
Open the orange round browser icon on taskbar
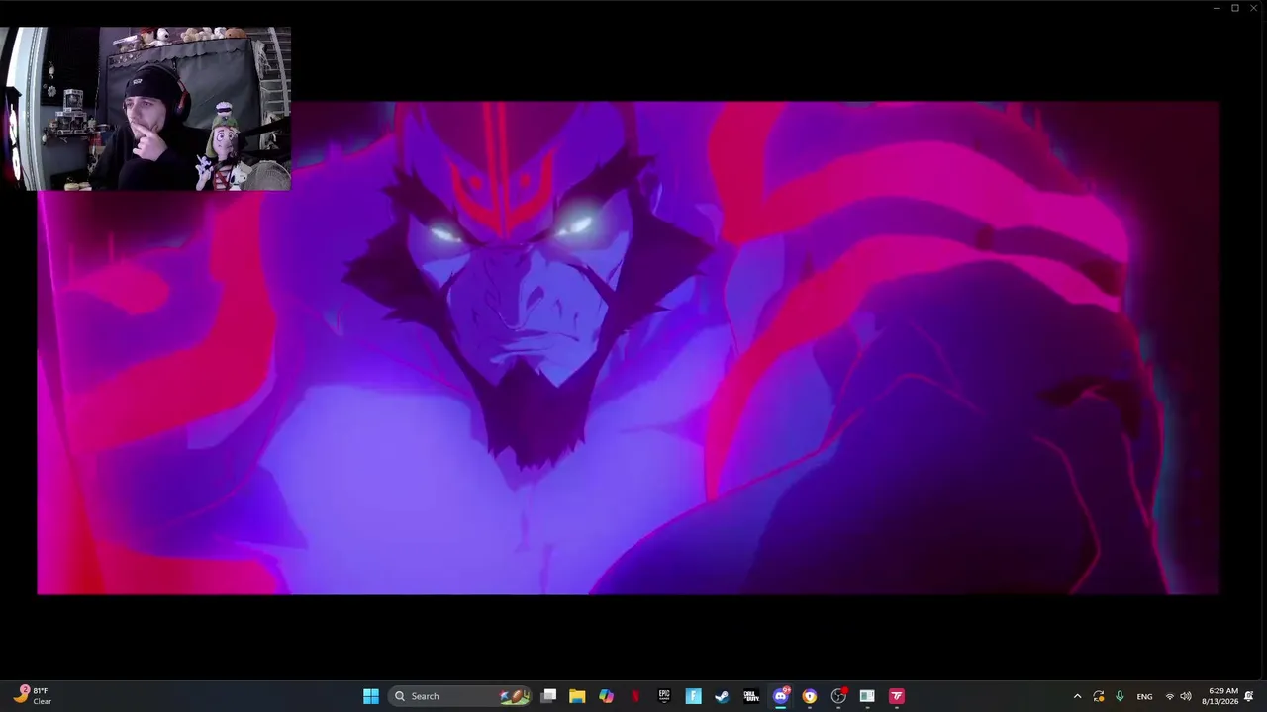point(809,696)
